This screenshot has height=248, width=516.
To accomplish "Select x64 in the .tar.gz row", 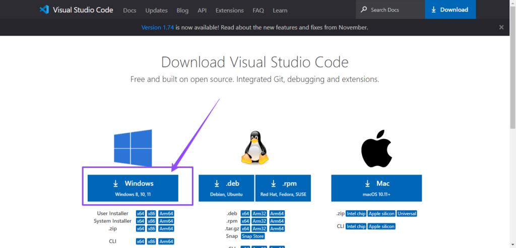I will (x=245, y=228).
